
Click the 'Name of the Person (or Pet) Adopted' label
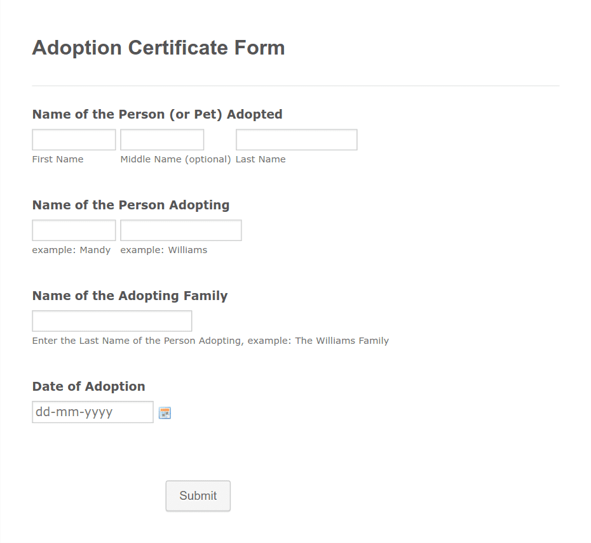point(157,114)
